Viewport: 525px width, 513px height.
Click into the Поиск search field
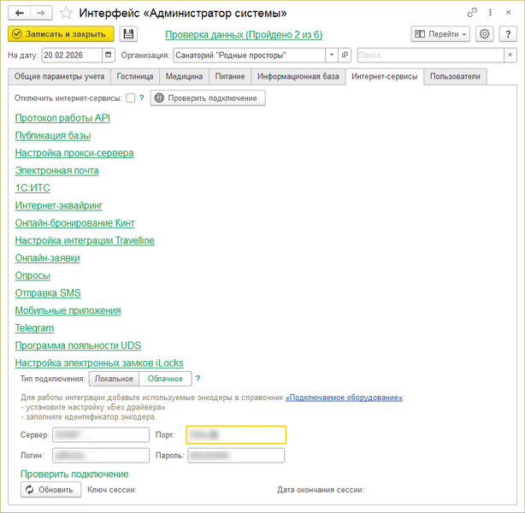pos(431,56)
